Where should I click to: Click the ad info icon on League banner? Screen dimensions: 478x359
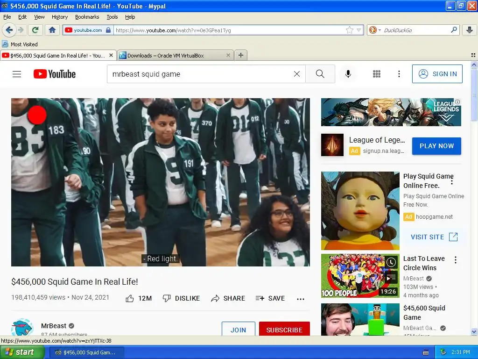457,101
